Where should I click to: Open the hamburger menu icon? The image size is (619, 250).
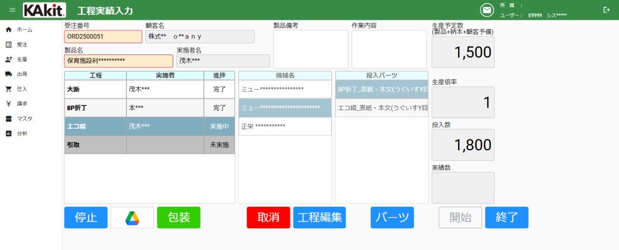point(12,10)
